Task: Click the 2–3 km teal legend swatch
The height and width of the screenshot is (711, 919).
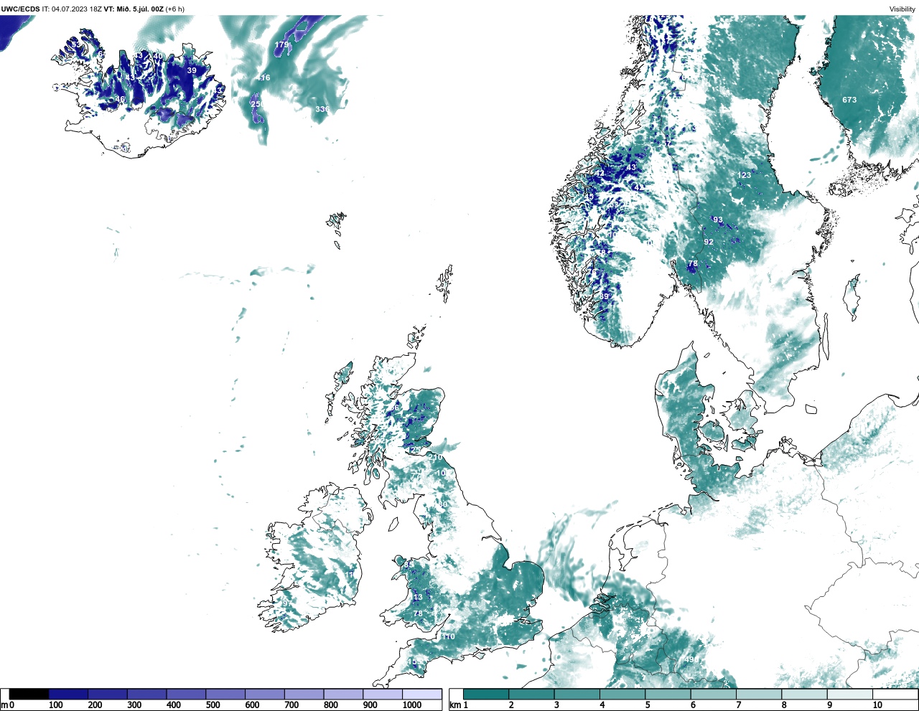Action: pyautogui.click(x=531, y=694)
